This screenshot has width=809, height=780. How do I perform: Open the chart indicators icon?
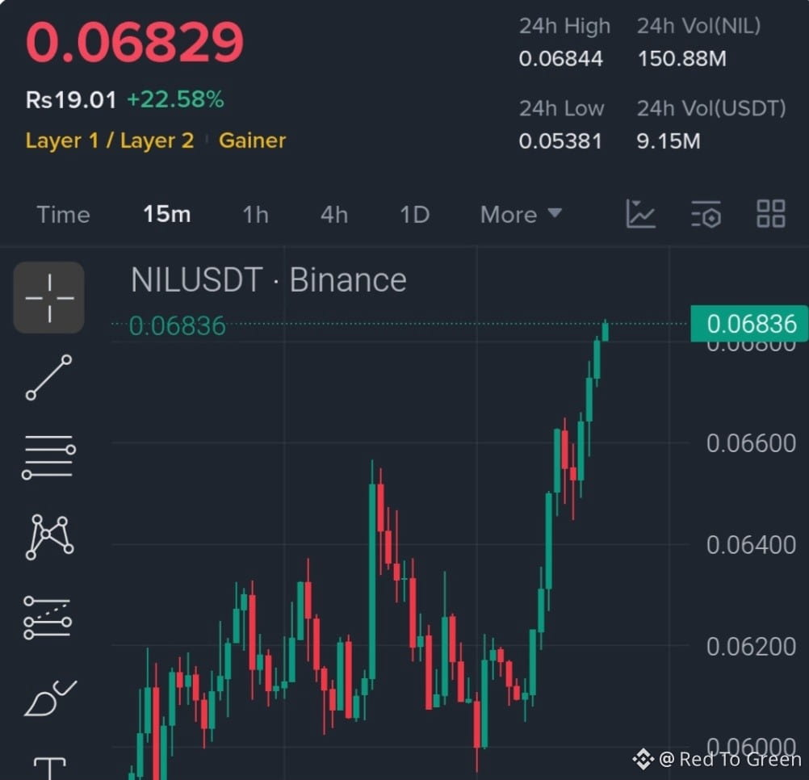(640, 213)
